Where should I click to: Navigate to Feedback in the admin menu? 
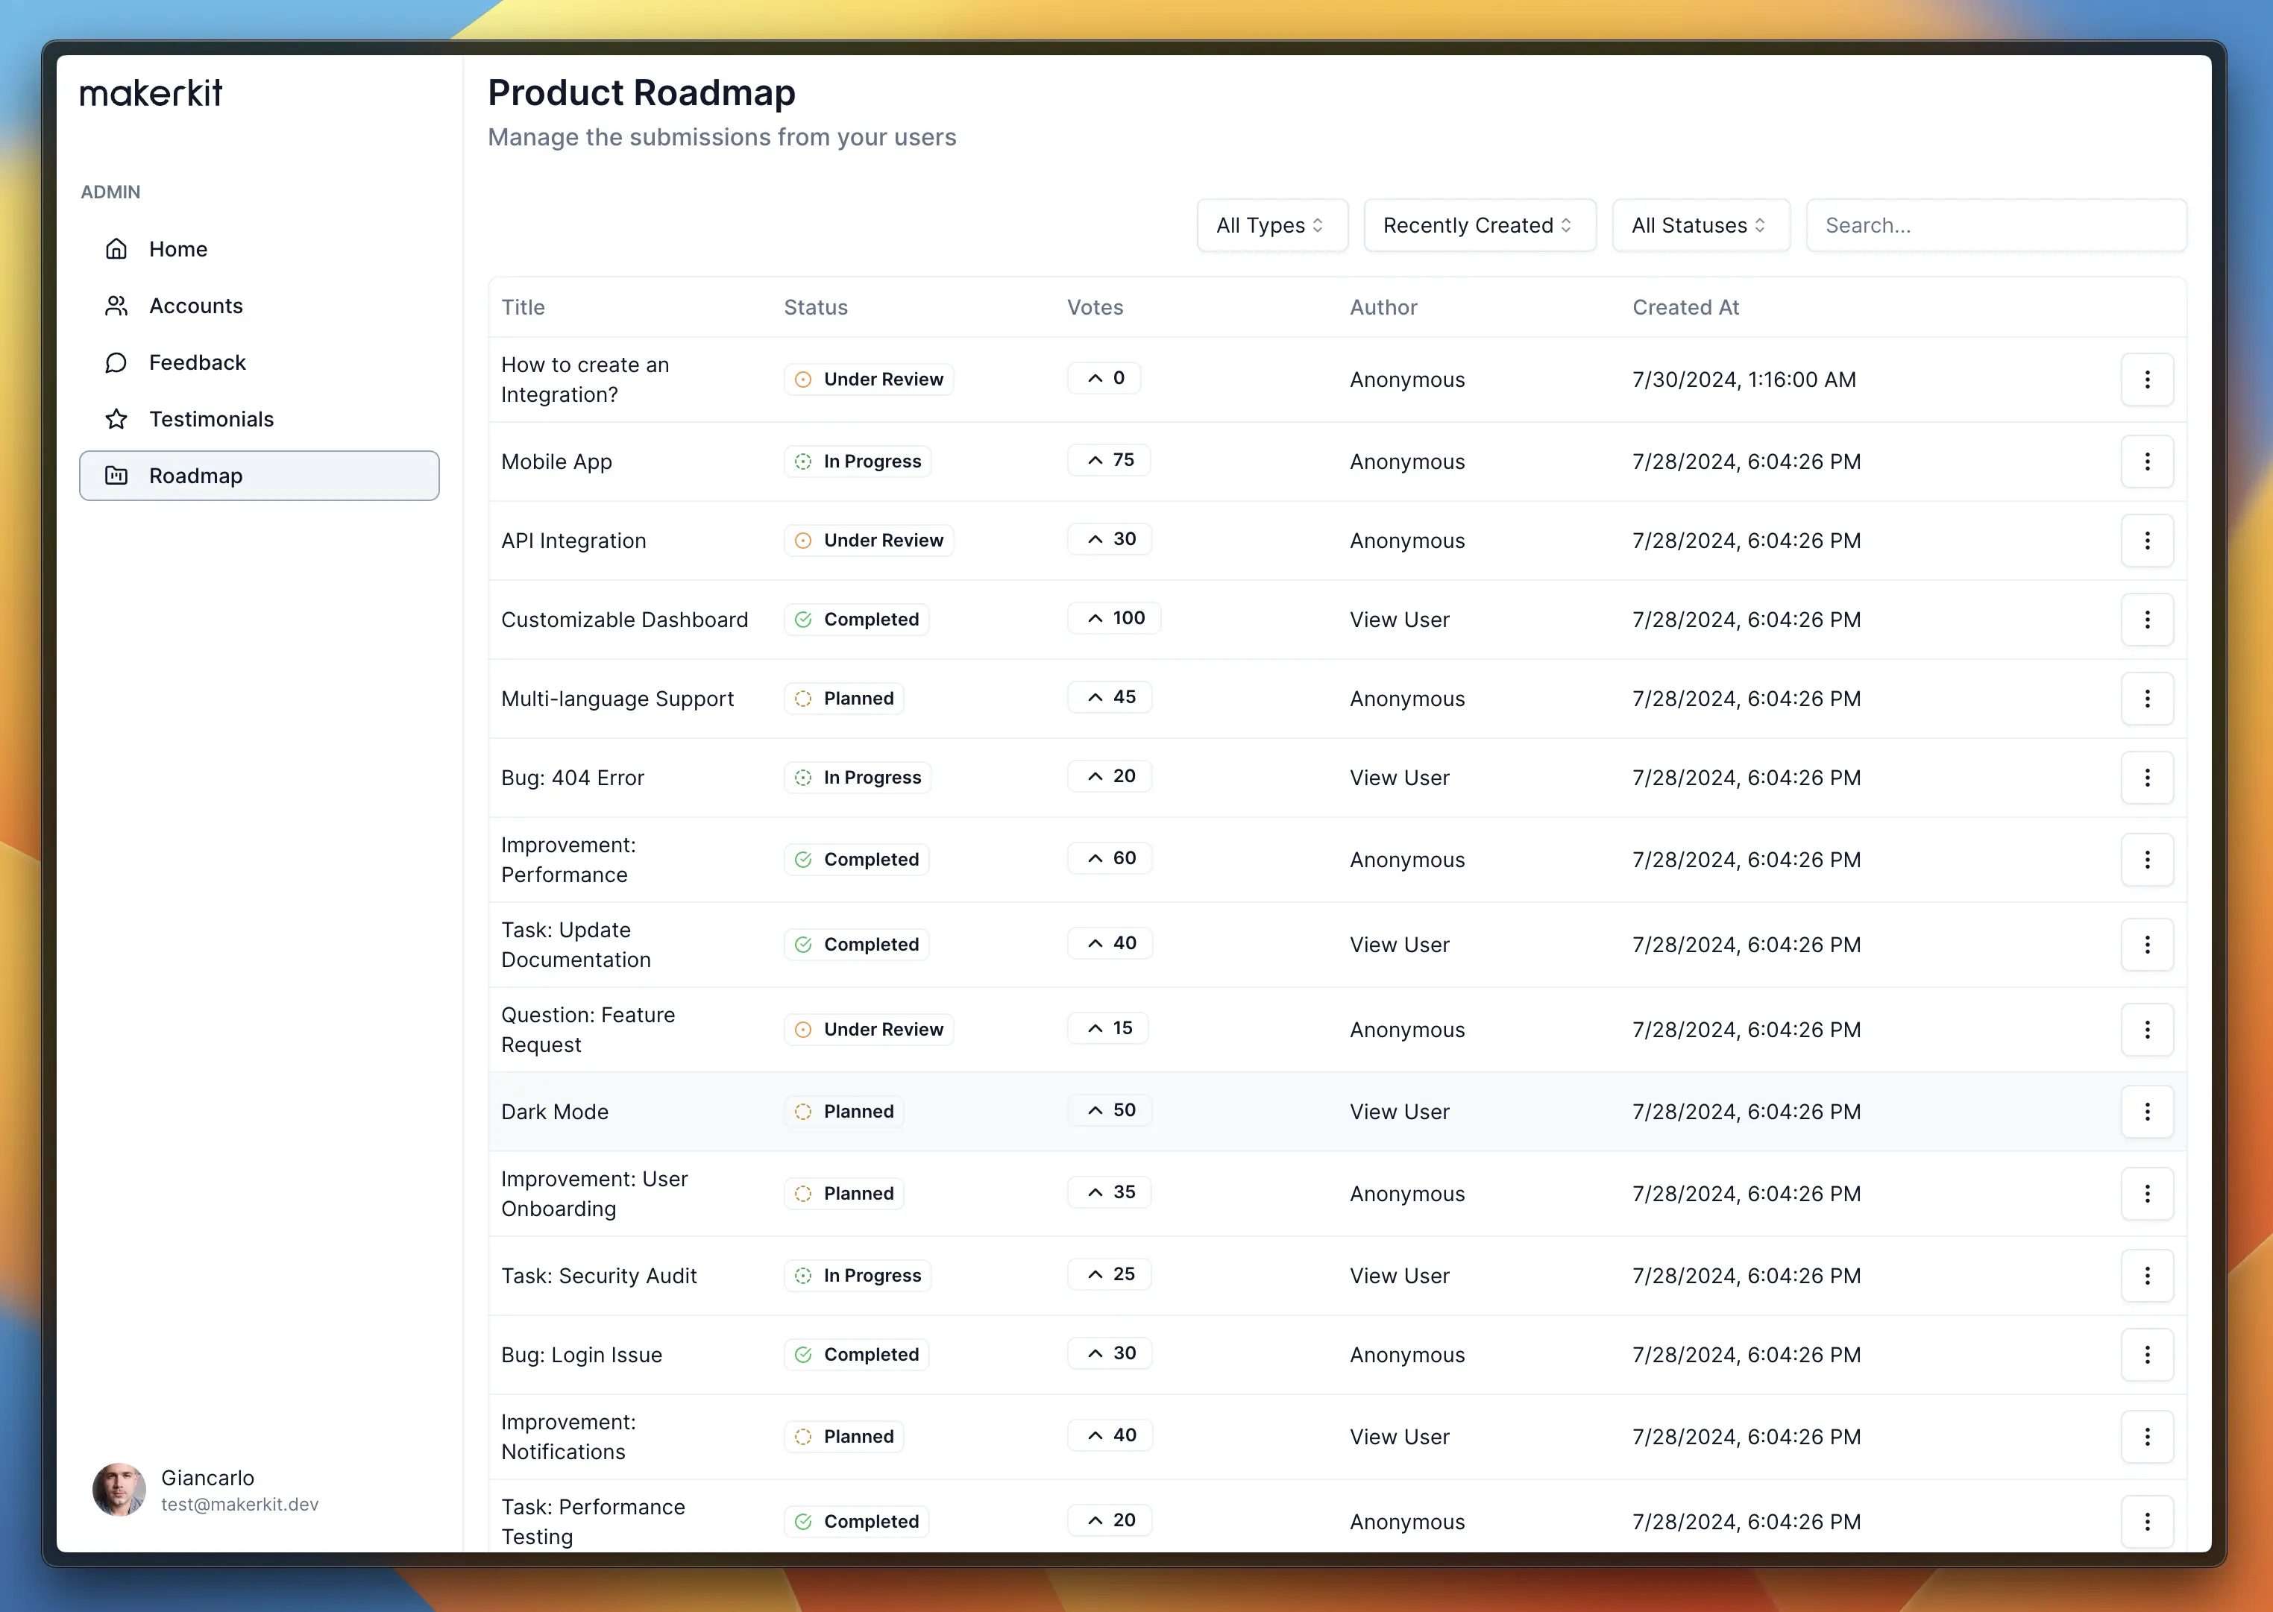pos(198,362)
